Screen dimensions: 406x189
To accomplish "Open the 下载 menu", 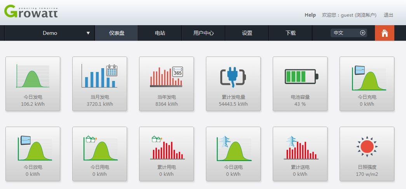I will pos(291,33).
